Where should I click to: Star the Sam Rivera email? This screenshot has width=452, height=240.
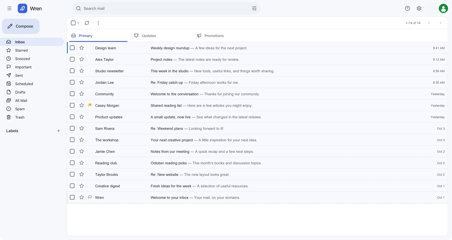82,128
